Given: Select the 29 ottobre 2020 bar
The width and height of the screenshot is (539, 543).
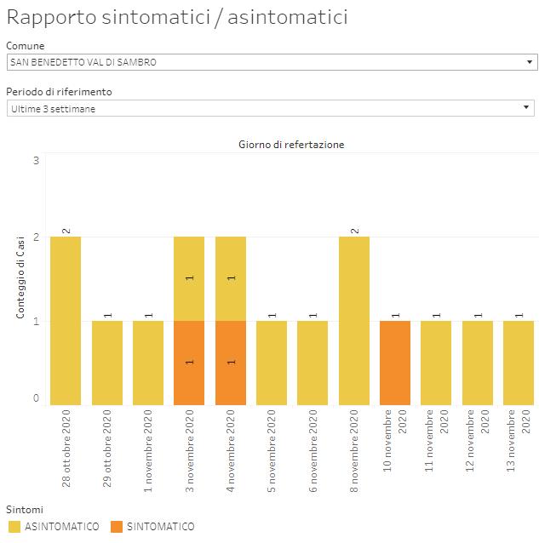Looking at the screenshot, I should click(x=106, y=363).
